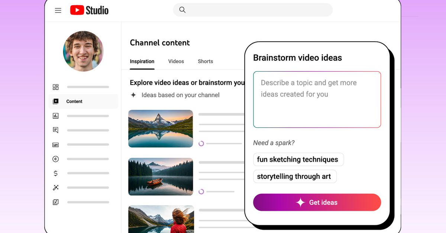446x233 pixels.
Task: Choose the 'fun sketching techniques' suggestion
Action: (x=298, y=160)
